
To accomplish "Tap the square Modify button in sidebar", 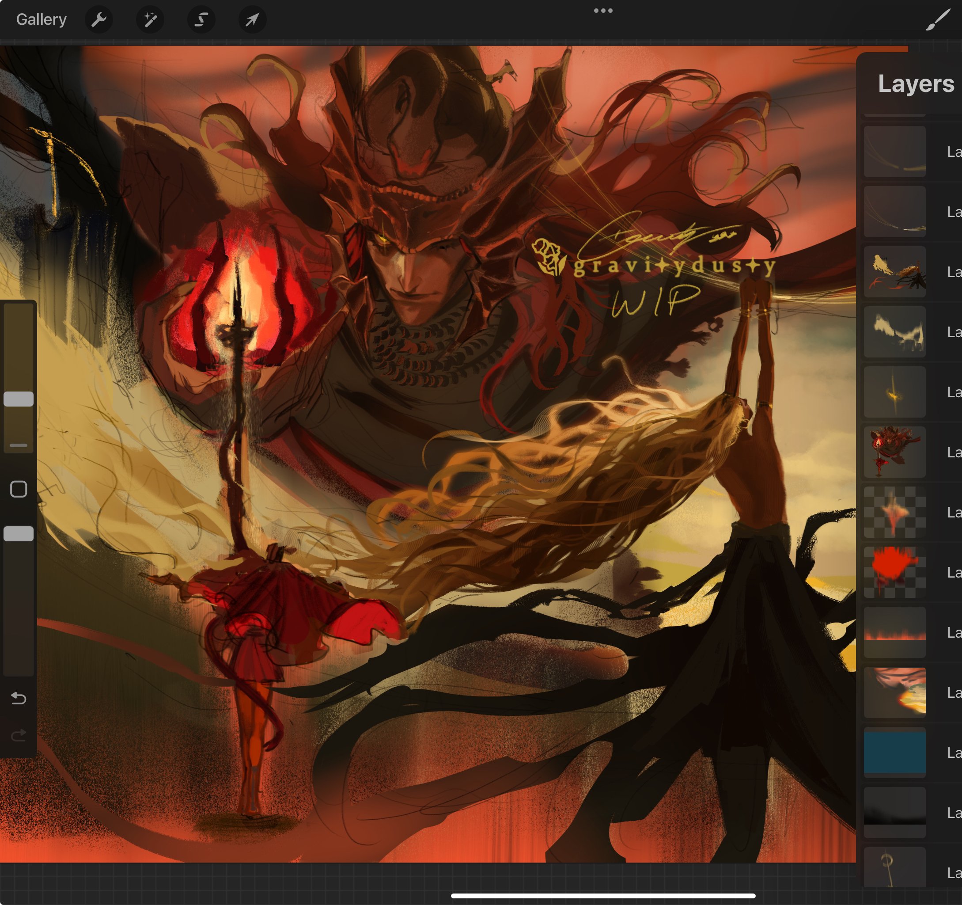I will pos(19,489).
